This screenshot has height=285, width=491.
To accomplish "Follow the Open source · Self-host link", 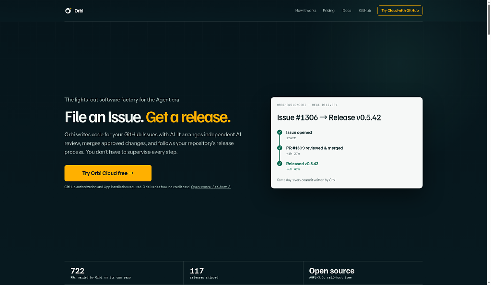I will pyautogui.click(x=211, y=187).
